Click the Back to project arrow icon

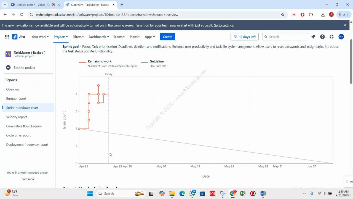8,67
